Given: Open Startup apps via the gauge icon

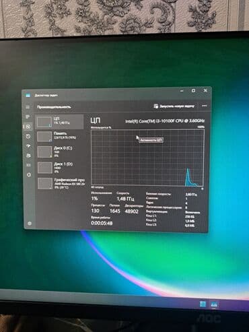Looking at the screenshot, I should (28, 146).
